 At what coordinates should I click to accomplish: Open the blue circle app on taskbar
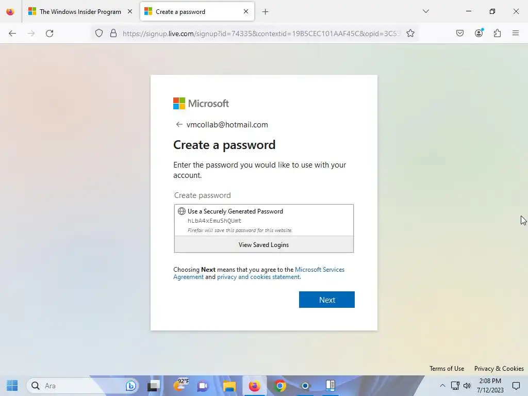[305, 386]
